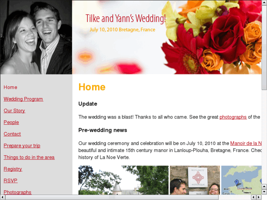Viewport: 267px width, 200px height.
Task: Click the vertical scrollbar down arrow
Action: (264, 192)
